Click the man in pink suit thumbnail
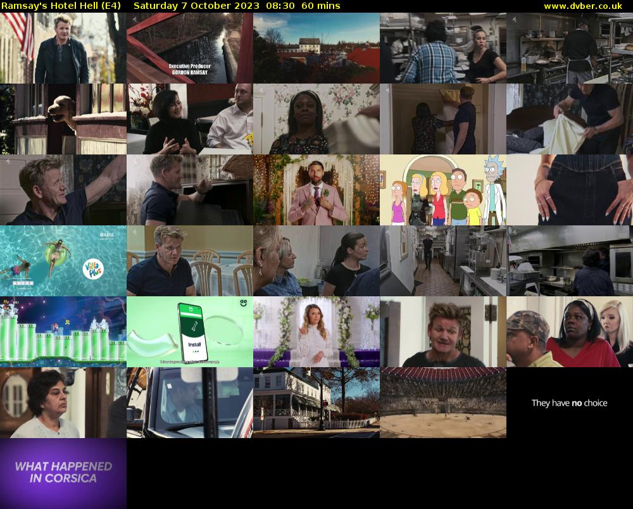Viewport: 633px width, 509px height. (x=316, y=190)
